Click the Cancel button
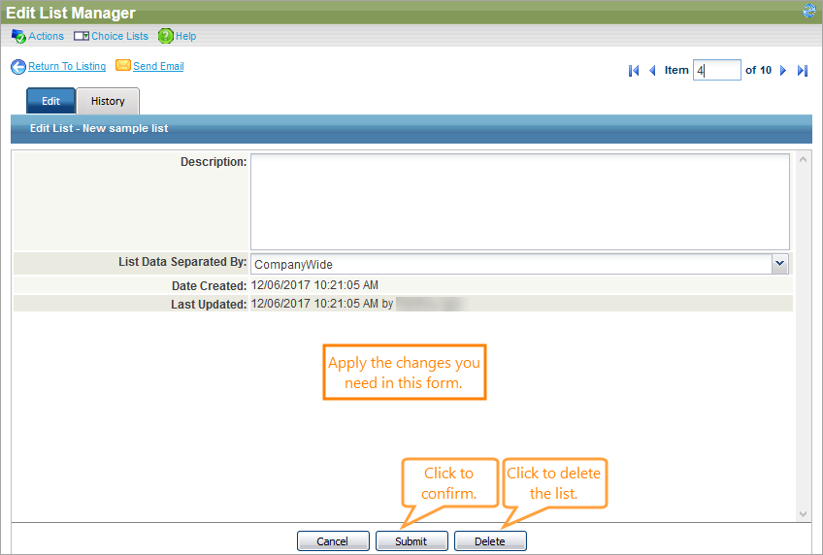 pyautogui.click(x=333, y=540)
